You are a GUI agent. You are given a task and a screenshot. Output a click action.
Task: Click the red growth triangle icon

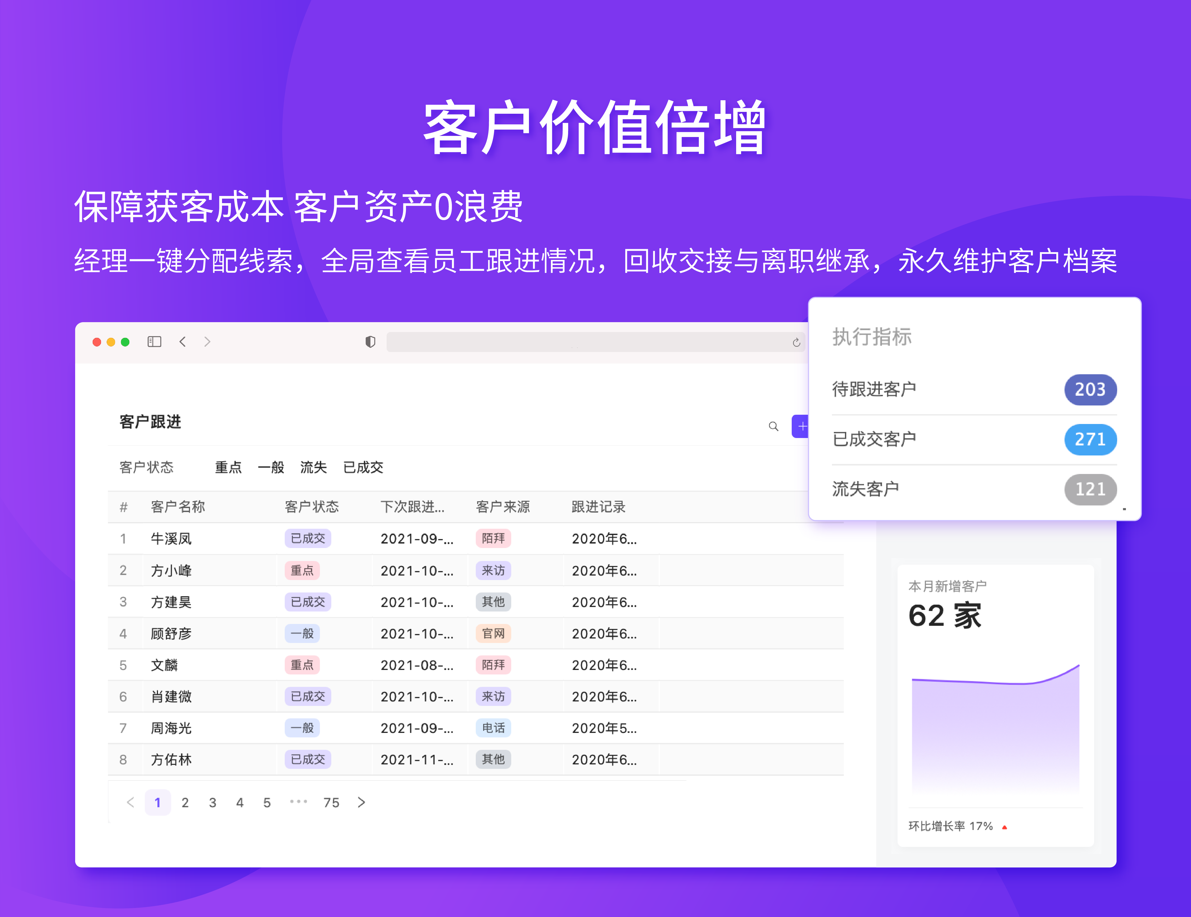coord(1004,827)
